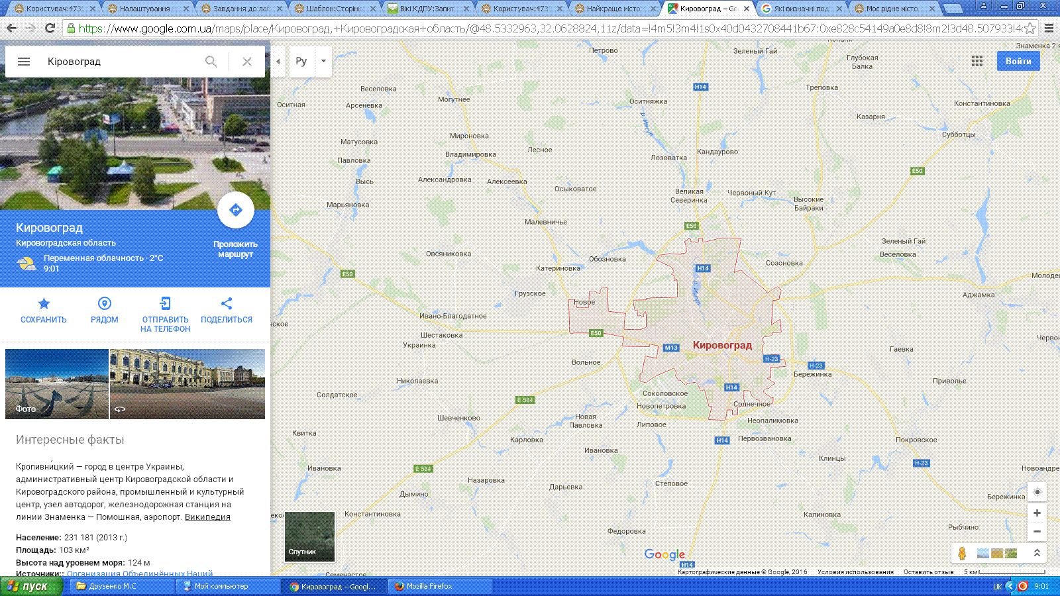The width and height of the screenshot is (1060, 596).
Task: Bookmark page with star icon
Action: click(x=1030, y=28)
